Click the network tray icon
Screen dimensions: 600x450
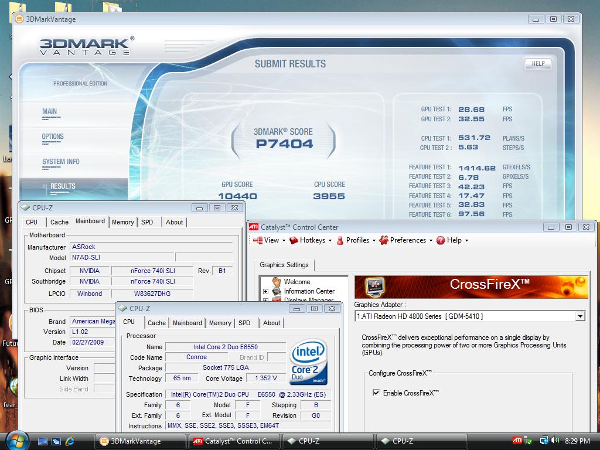click(x=544, y=441)
